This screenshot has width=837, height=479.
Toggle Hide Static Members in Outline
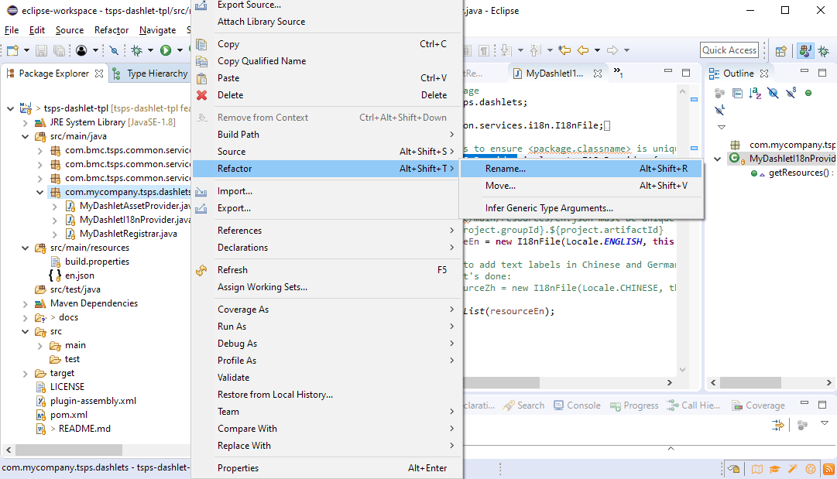coord(791,94)
